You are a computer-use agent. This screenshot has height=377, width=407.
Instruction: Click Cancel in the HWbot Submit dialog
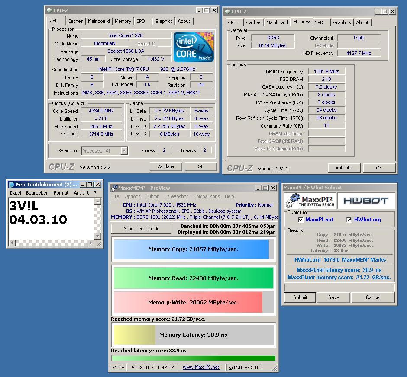[x=373, y=297]
